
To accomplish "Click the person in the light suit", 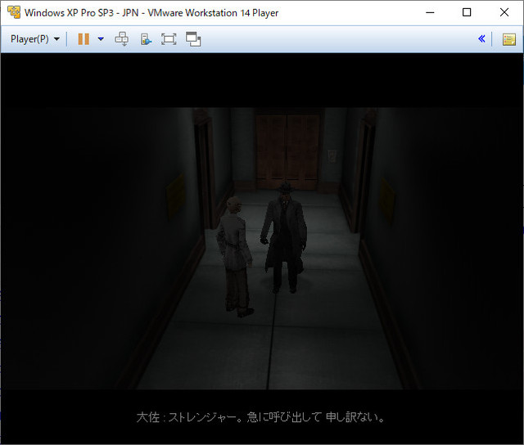I will click(x=234, y=256).
